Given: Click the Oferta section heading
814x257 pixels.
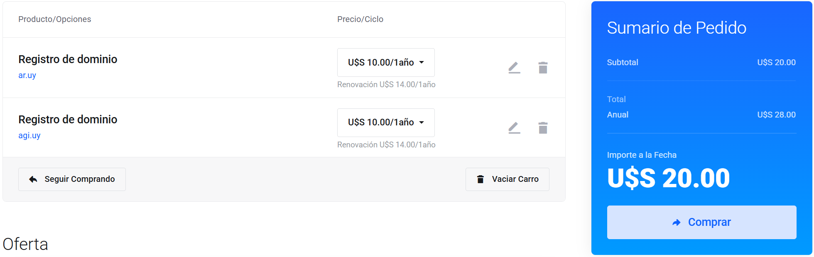Looking at the screenshot, I should pyautogui.click(x=25, y=244).
